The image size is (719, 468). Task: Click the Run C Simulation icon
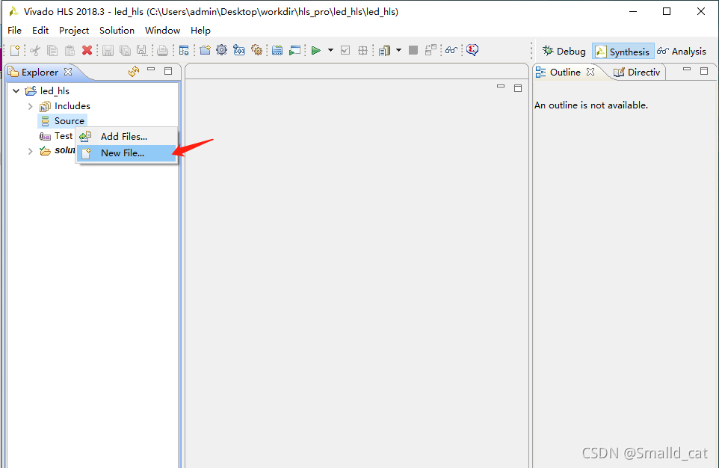click(294, 50)
